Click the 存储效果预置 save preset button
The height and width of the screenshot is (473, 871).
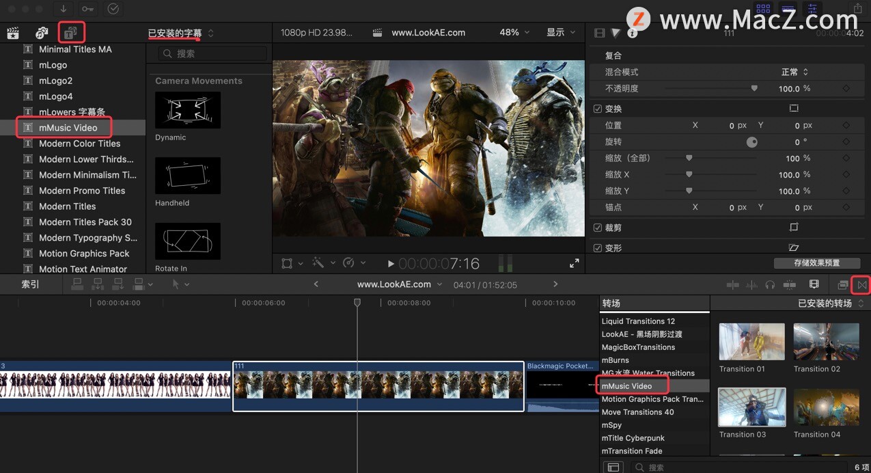point(816,263)
